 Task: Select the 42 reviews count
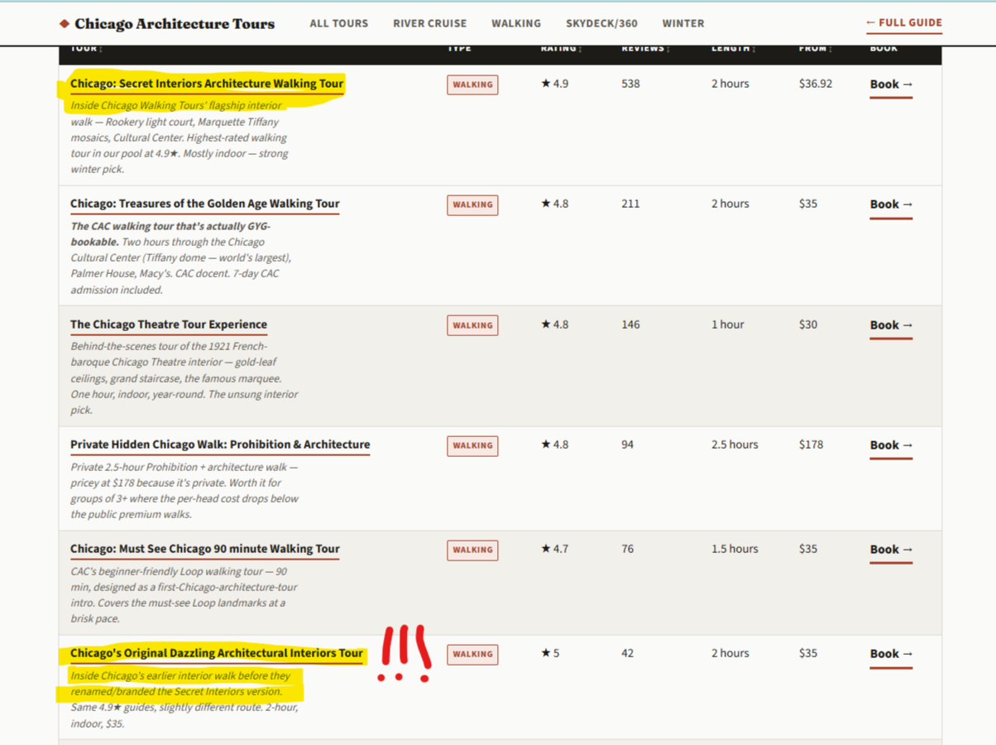coord(628,653)
